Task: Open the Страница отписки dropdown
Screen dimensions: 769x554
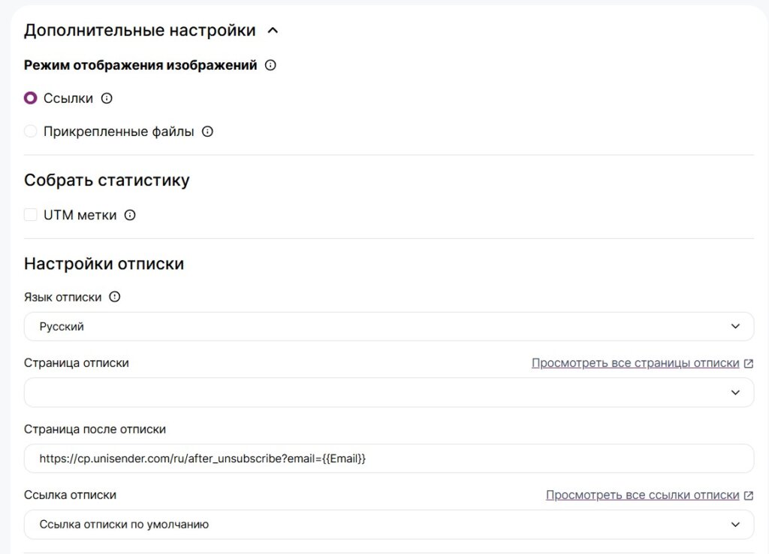Action: pos(388,392)
